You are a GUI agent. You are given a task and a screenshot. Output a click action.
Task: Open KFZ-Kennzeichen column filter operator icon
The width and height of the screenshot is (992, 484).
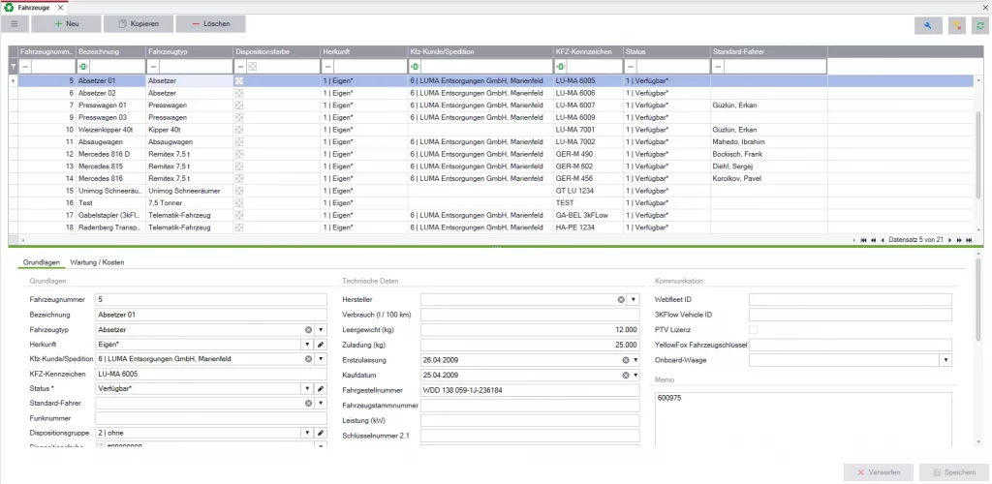560,67
